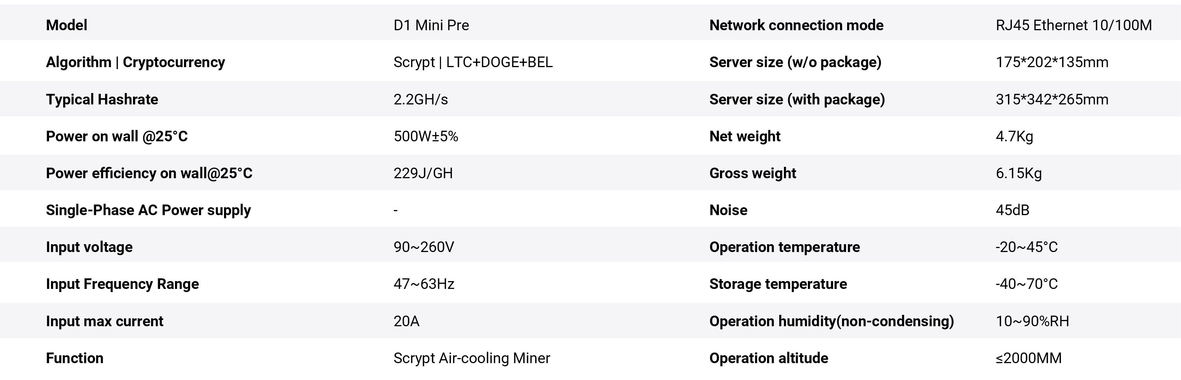
Task: Select the 229J/GH efficiency value
Action: pyautogui.click(x=423, y=173)
